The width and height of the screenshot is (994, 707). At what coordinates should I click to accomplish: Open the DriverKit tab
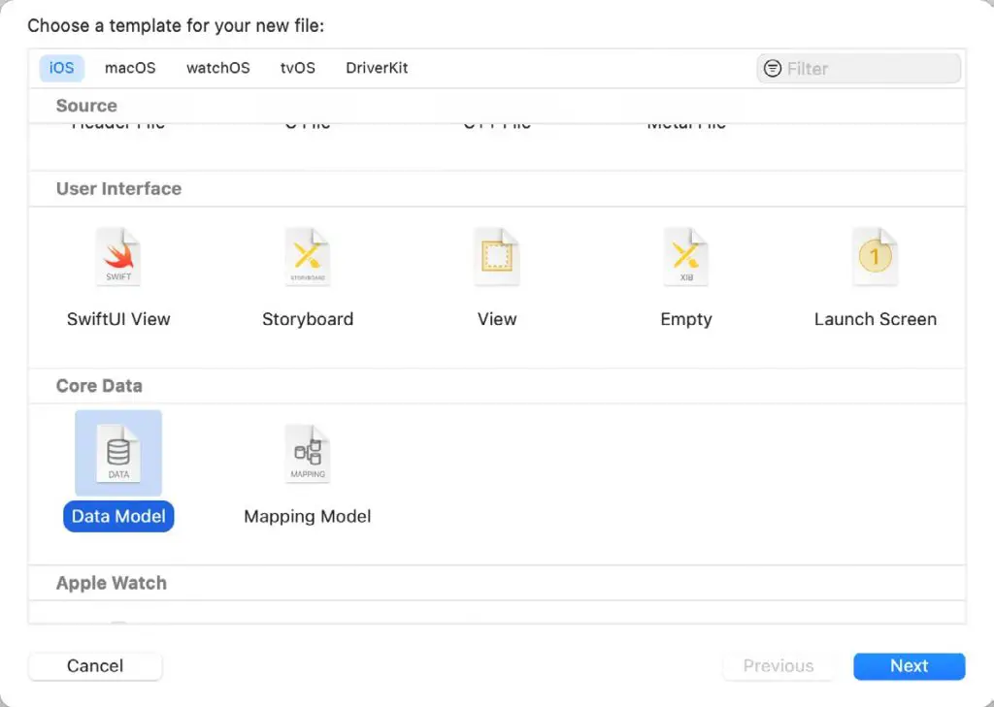coord(377,68)
